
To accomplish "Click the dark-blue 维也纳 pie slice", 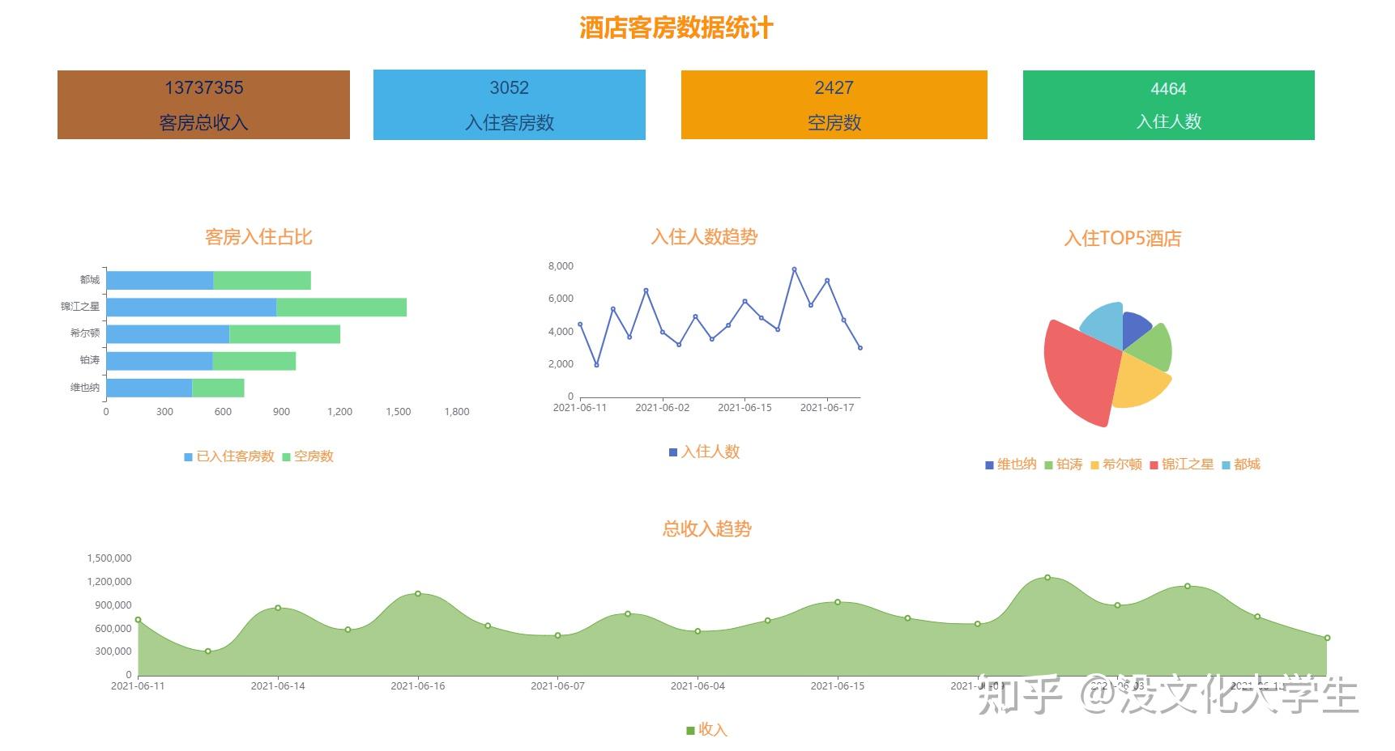I will [1135, 330].
